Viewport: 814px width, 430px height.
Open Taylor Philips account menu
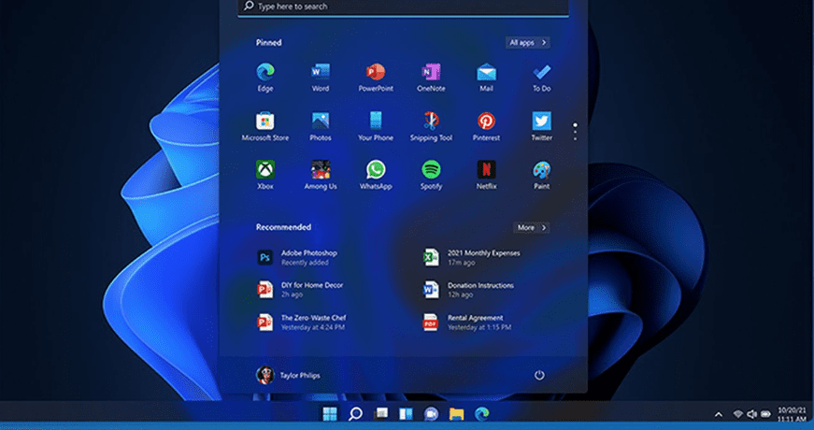[288, 375]
